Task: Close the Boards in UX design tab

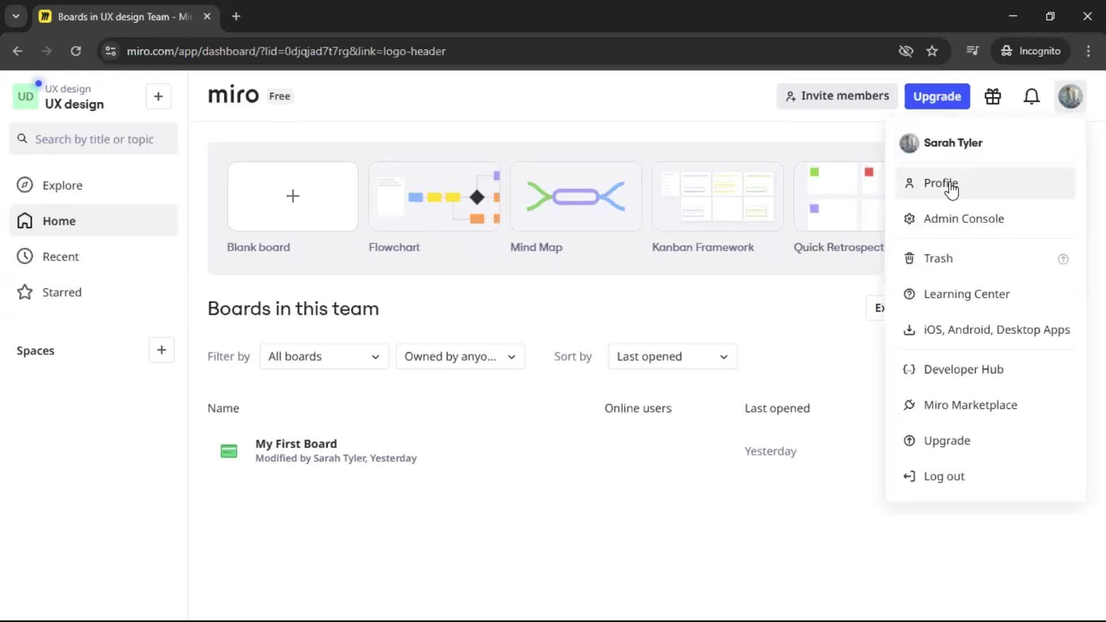Action: point(207,16)
